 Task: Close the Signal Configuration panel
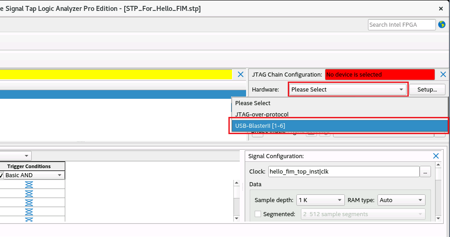point(436,156)
